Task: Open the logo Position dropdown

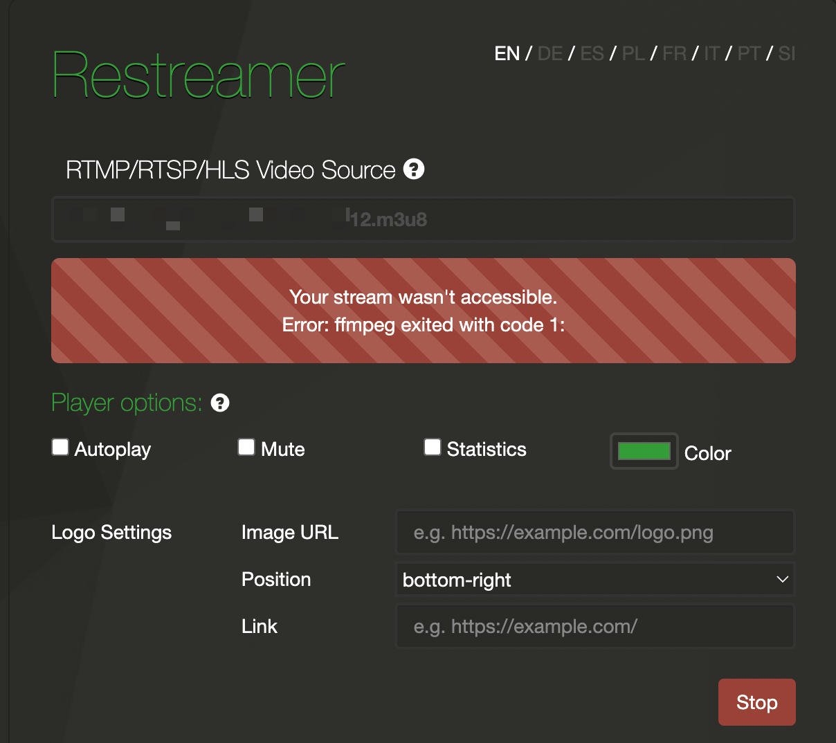Action: coord(595,579)
